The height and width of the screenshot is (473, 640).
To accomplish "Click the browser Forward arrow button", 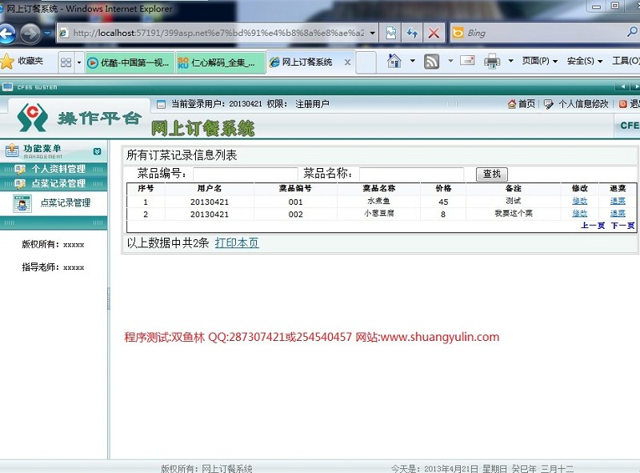I will pyautogui.click(x=30, y=34).
